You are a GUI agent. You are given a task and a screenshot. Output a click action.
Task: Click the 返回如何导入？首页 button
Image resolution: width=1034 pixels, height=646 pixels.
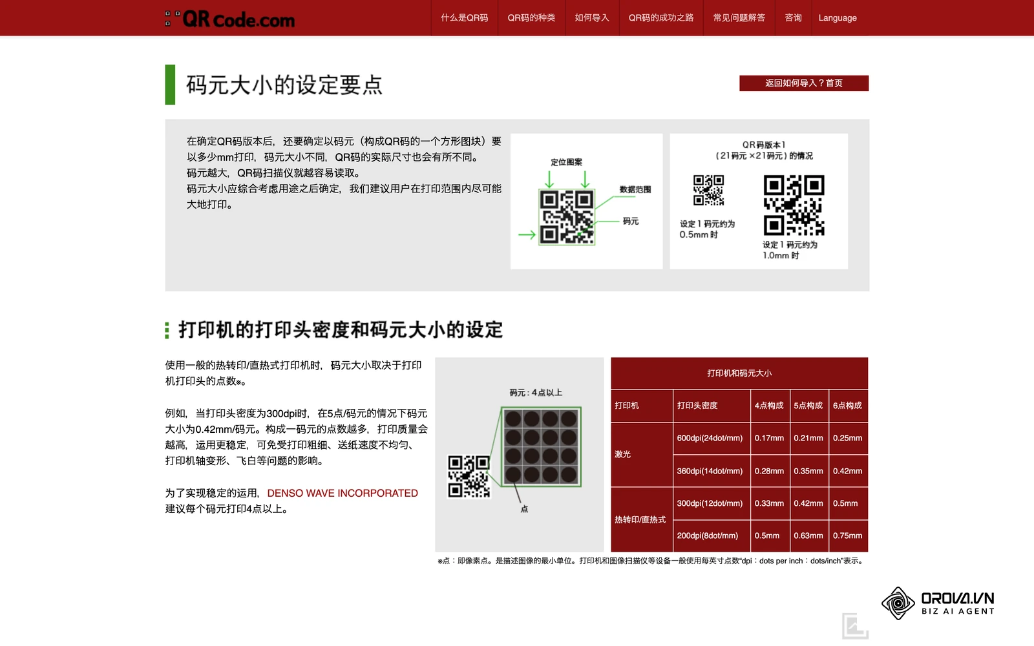point(804,83)
